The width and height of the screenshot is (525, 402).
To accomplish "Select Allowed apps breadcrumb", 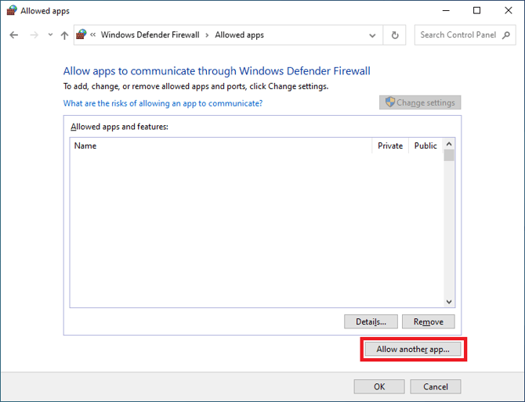I will 240,34.
